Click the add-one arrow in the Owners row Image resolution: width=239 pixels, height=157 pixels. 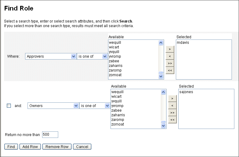click(172, 99)
